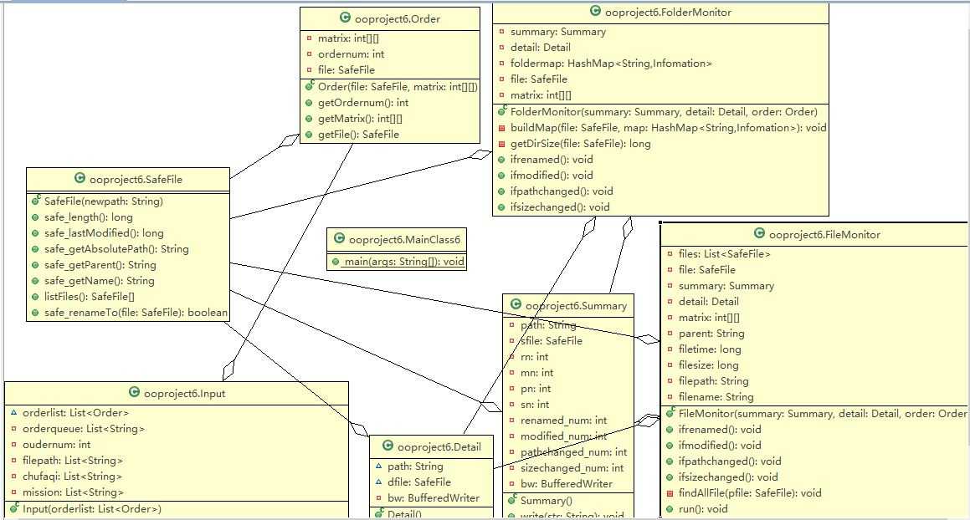Click the green icon beside safe_length()

(35, 217)
